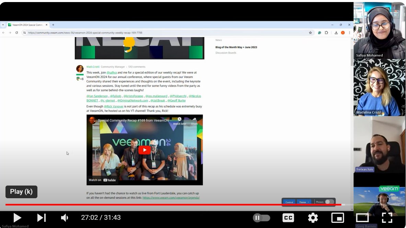Enable theater mode view
Image resolution: width=406 pixels, height=228 pixels.
tap(362, 218)
